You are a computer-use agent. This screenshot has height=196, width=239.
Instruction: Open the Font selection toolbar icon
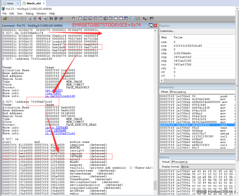144,18
